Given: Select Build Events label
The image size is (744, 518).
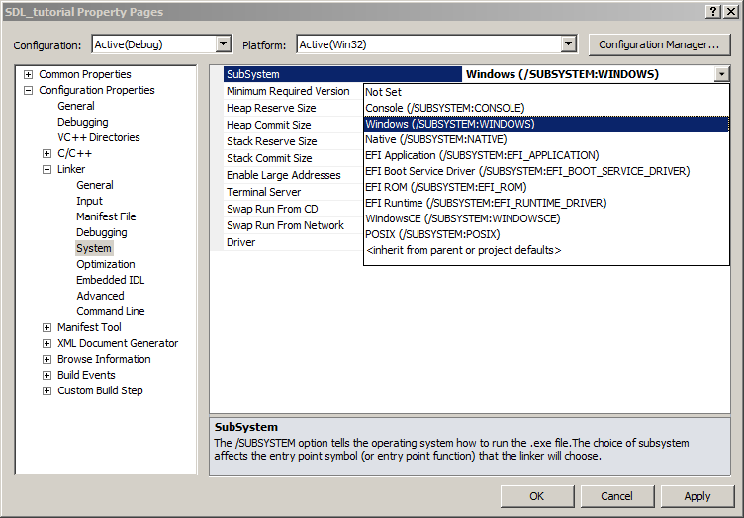Looking at the screenshot, I should coord(86,375).
